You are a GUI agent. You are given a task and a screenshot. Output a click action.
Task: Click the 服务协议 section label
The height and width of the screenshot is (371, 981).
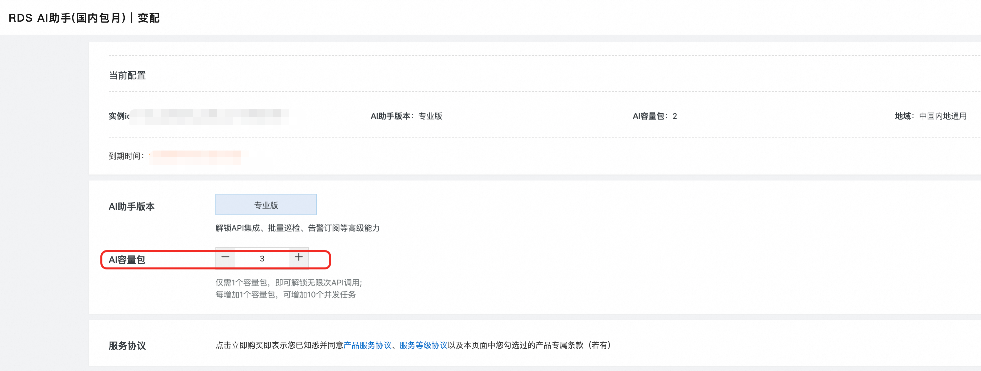127,345
